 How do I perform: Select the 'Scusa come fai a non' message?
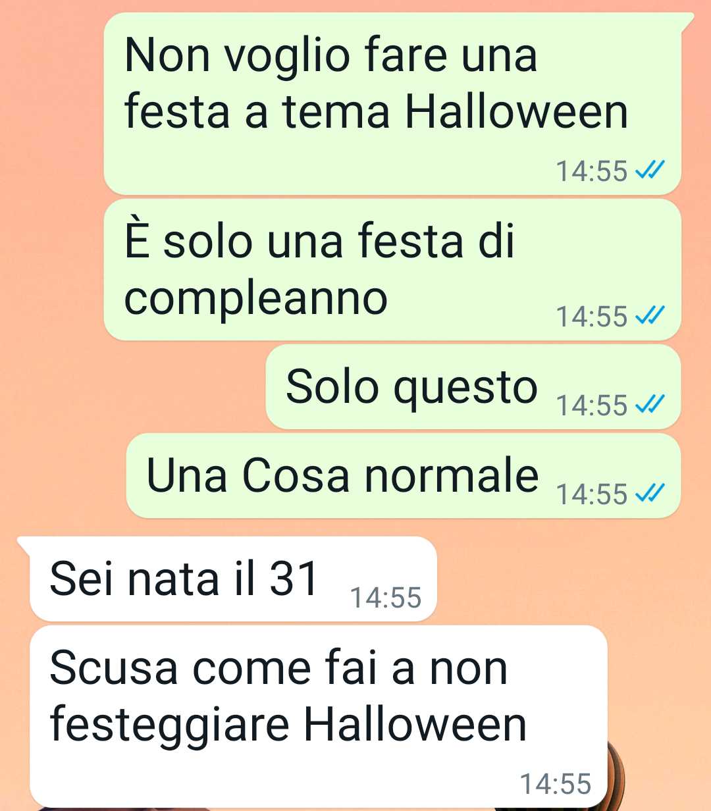click(319, 716)
